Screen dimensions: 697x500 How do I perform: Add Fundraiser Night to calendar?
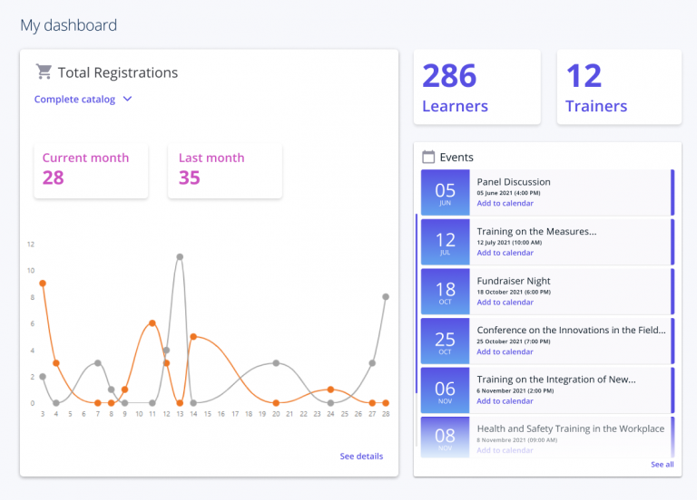click(x=505, y=303)
